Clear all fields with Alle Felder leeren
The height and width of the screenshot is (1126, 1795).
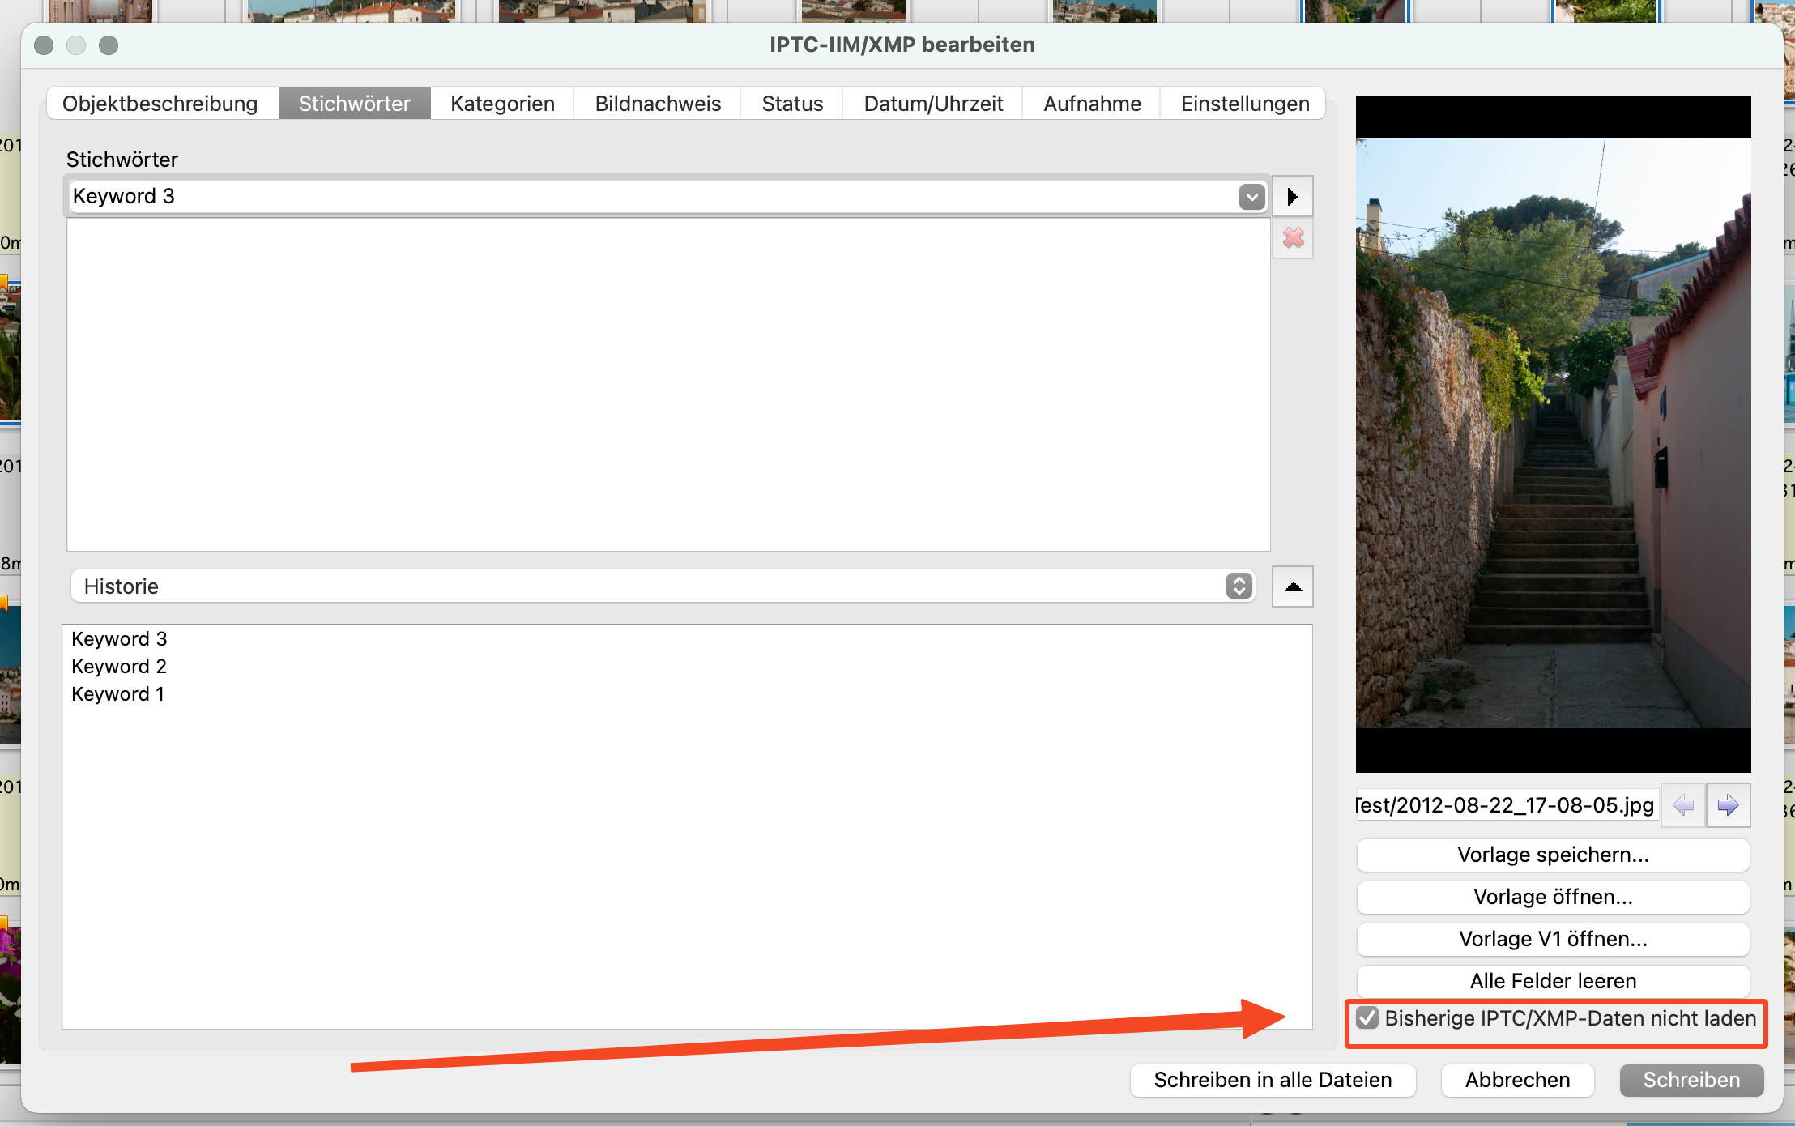pos(1553,981)
